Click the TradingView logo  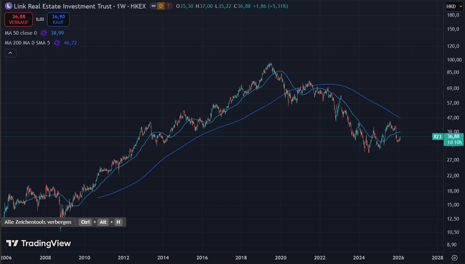pyautogui.click(x=38, y=244)
